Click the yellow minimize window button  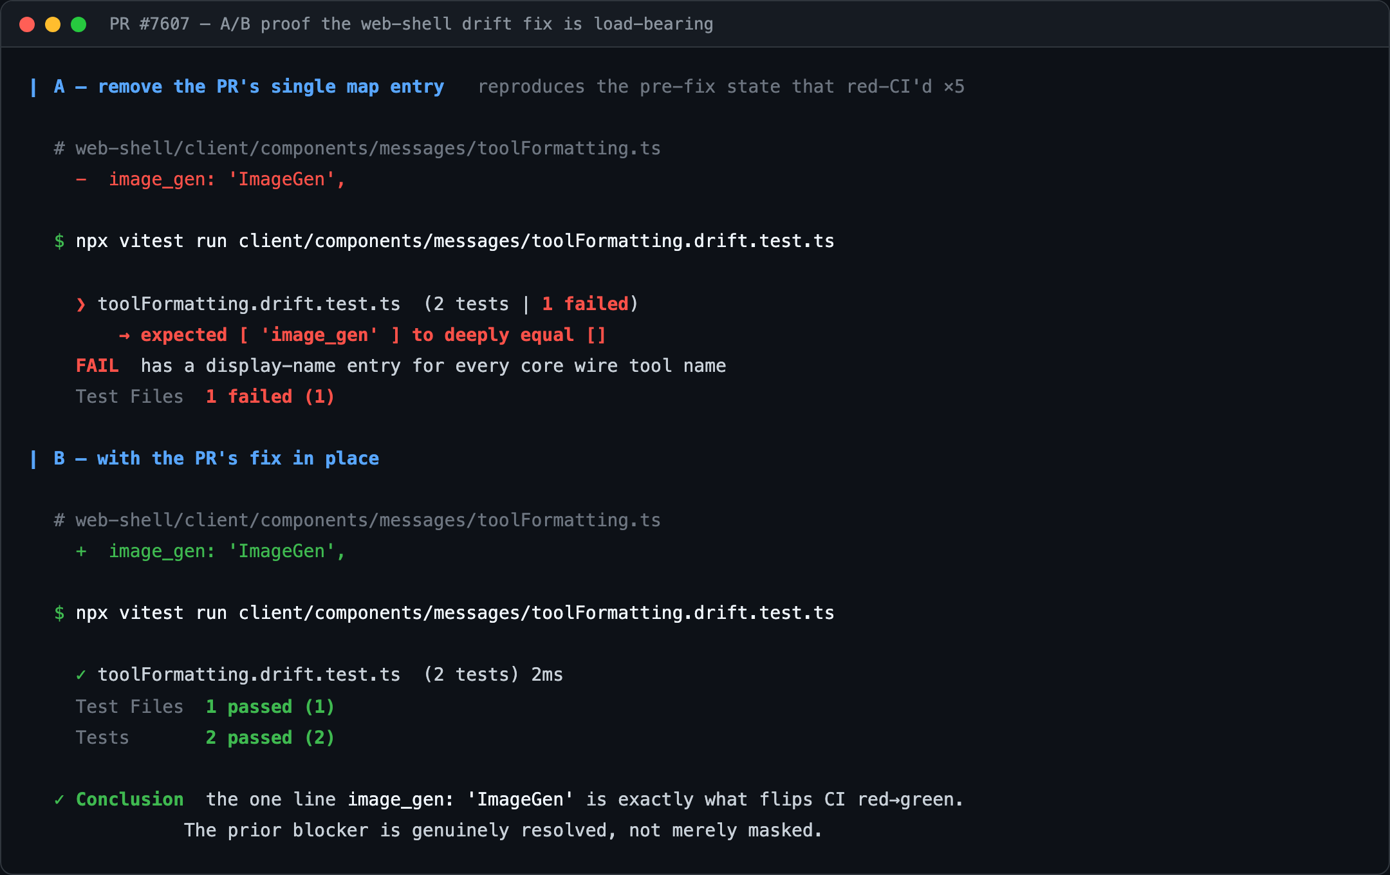[x=53, y=24]
